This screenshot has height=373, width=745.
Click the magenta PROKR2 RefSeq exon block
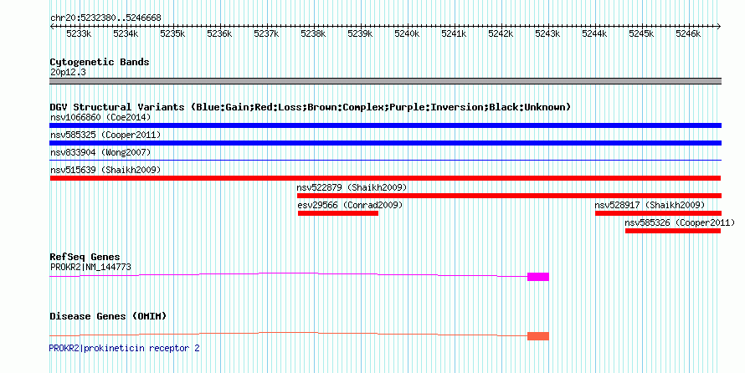538,277
